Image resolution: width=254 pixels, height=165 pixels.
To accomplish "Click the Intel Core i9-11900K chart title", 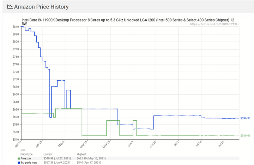I will pyautogui.click(x=128, y=22).
